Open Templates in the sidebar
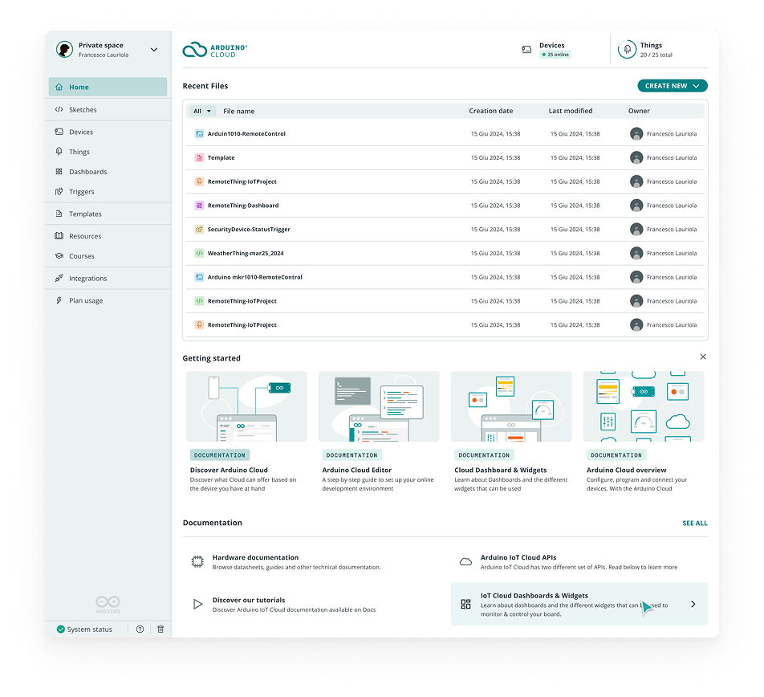 pyautogui.click(x=108, y=214)
